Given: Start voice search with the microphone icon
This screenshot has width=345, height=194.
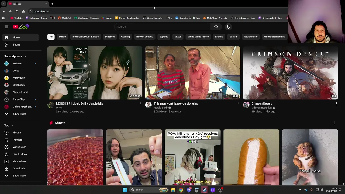Looking at the screenshot, I should (x=228, y=27).
